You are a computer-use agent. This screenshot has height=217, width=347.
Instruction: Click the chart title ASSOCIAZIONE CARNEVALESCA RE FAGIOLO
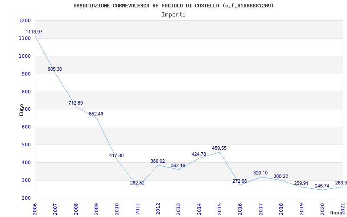173,6
